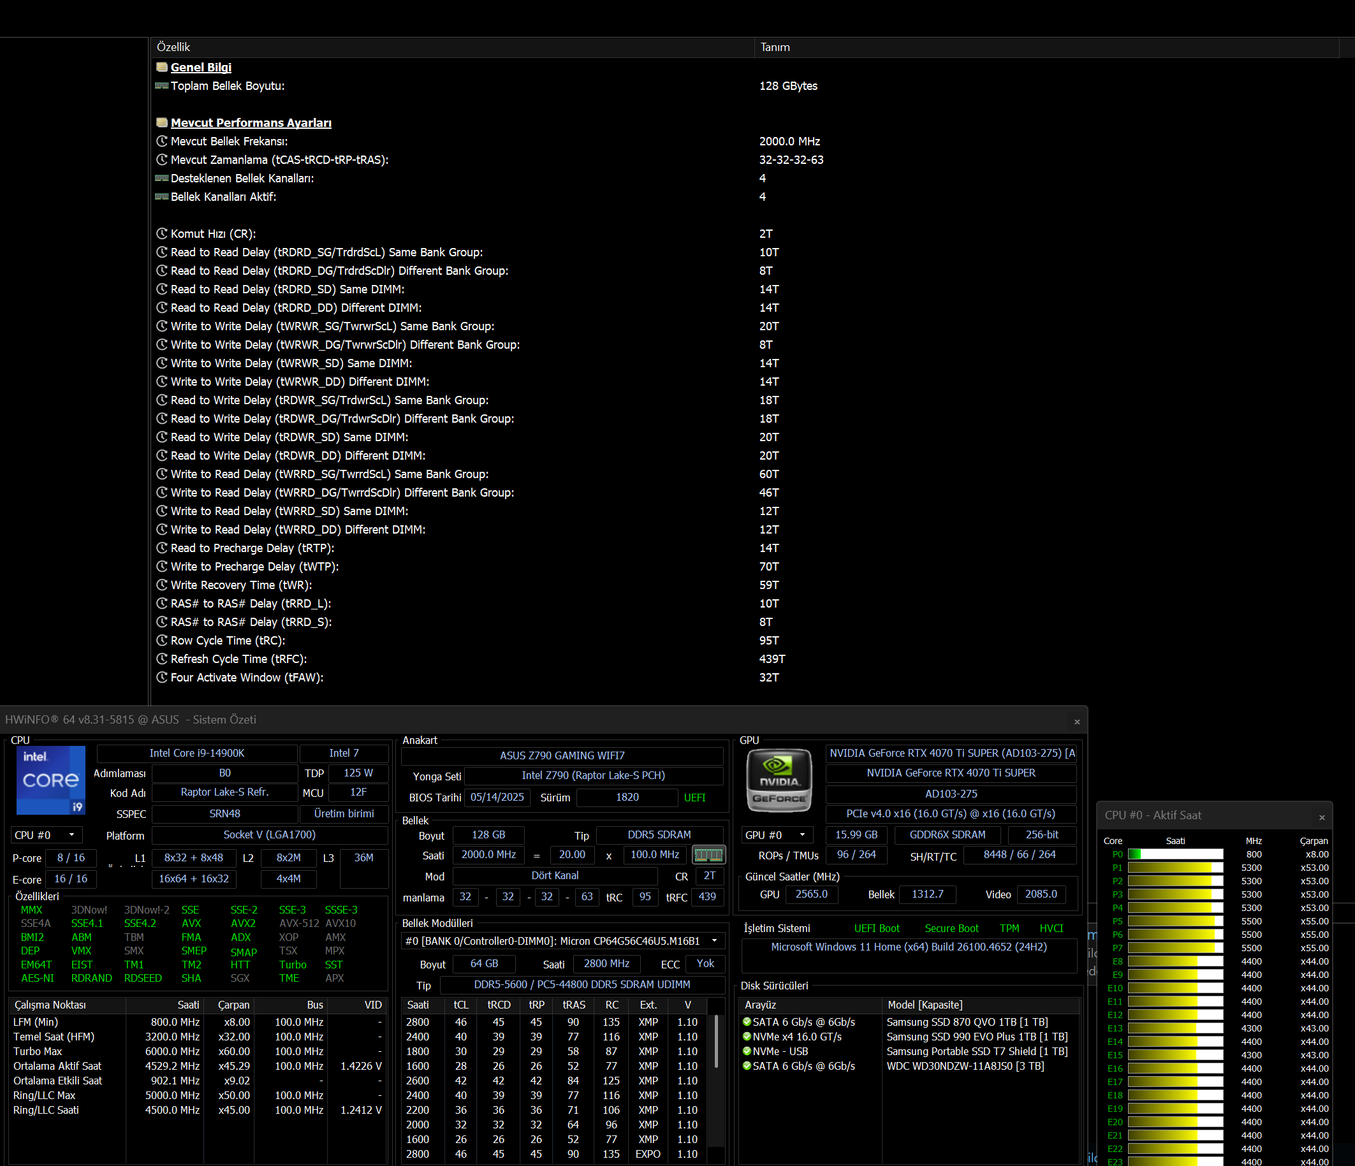Click the green status icon for the WDC drive row
The height and width of the screenshot is (1166, 1355).
[x=747, y=1066]
